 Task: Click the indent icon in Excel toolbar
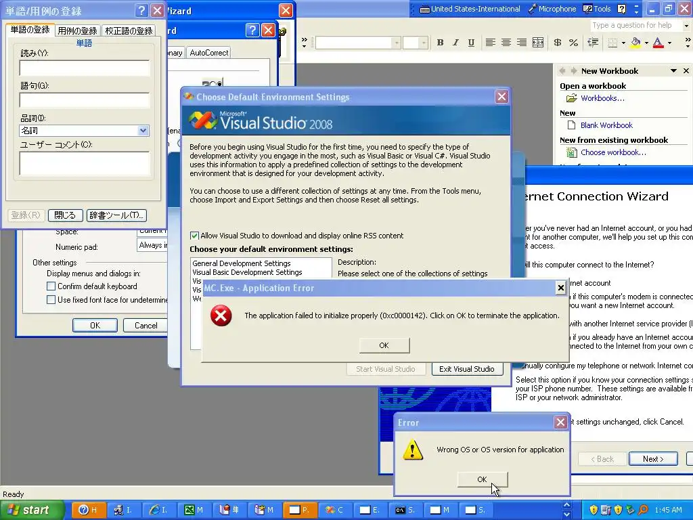593,43
